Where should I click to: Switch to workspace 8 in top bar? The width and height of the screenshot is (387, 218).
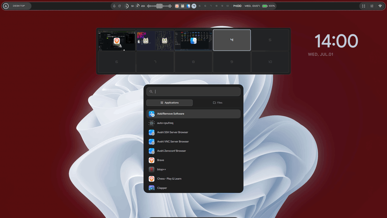[x=216, y=6]
